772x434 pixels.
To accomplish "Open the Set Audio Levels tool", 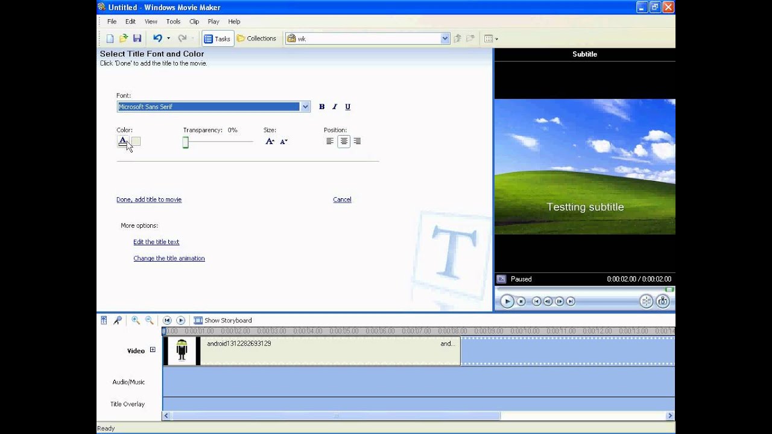I will point(104,320).
